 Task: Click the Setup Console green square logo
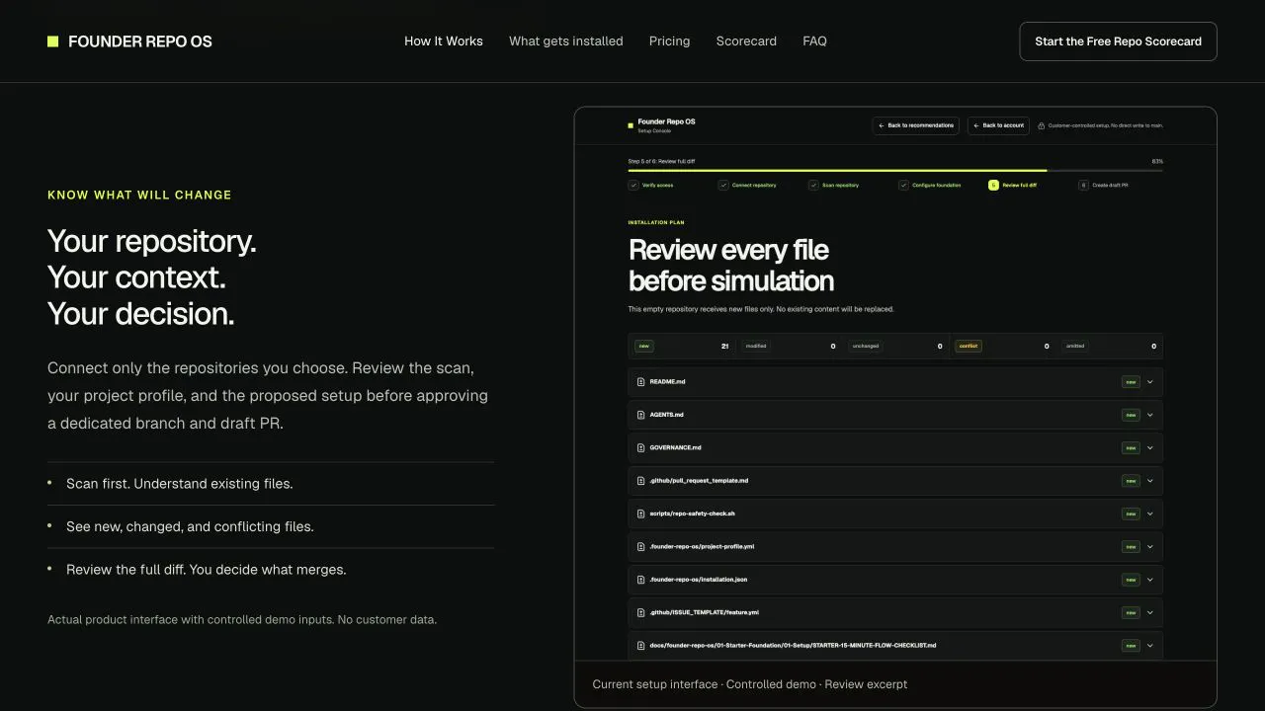(631, 125)
